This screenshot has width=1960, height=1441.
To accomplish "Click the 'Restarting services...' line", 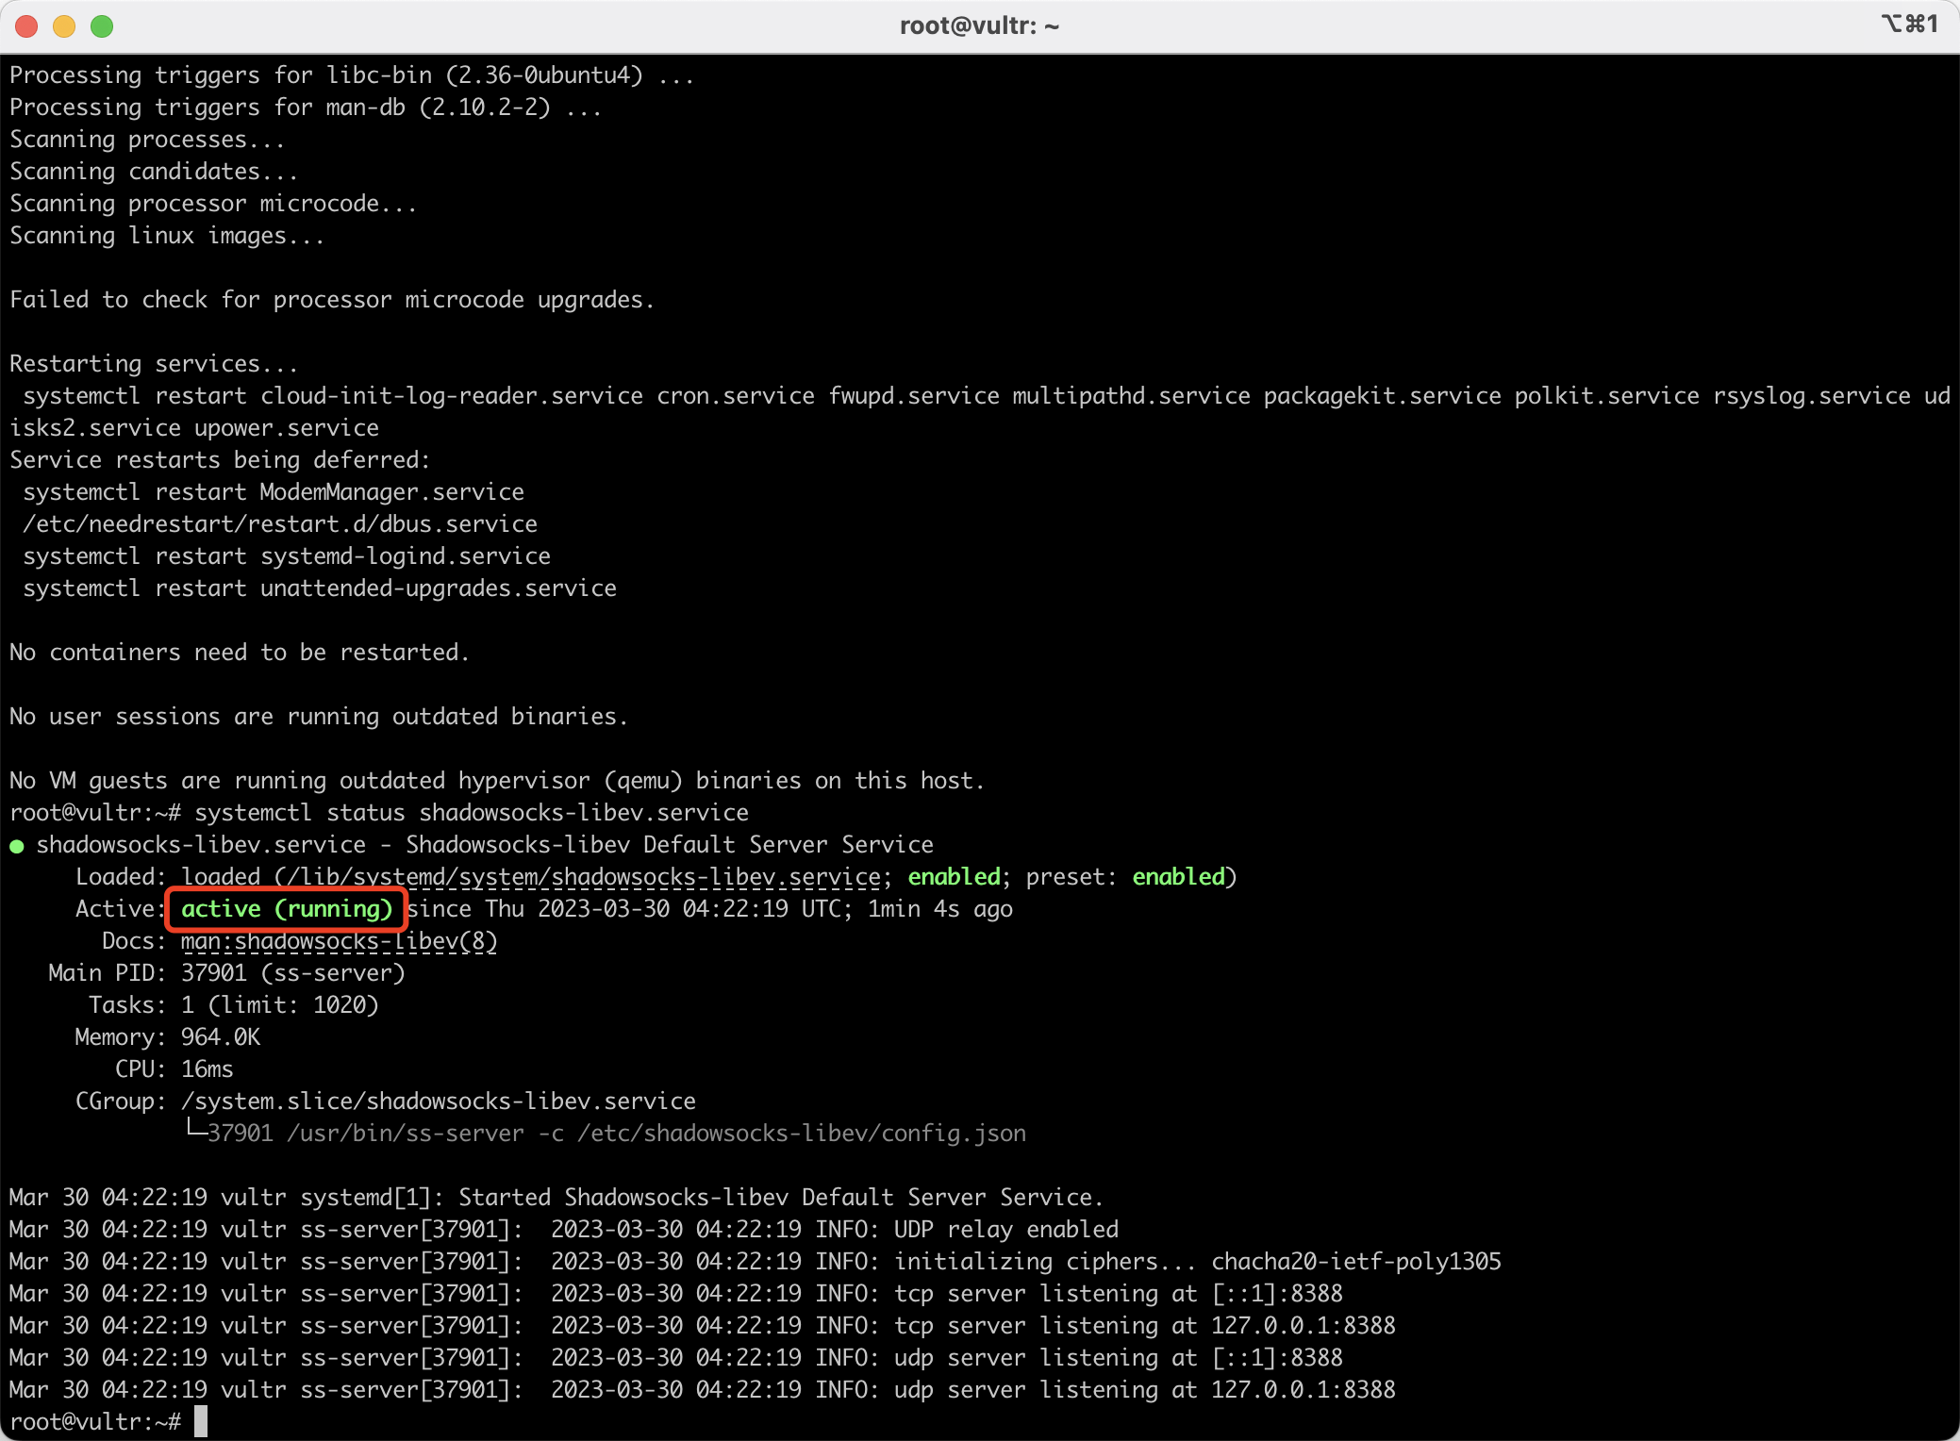I will [x=154, y=364].
